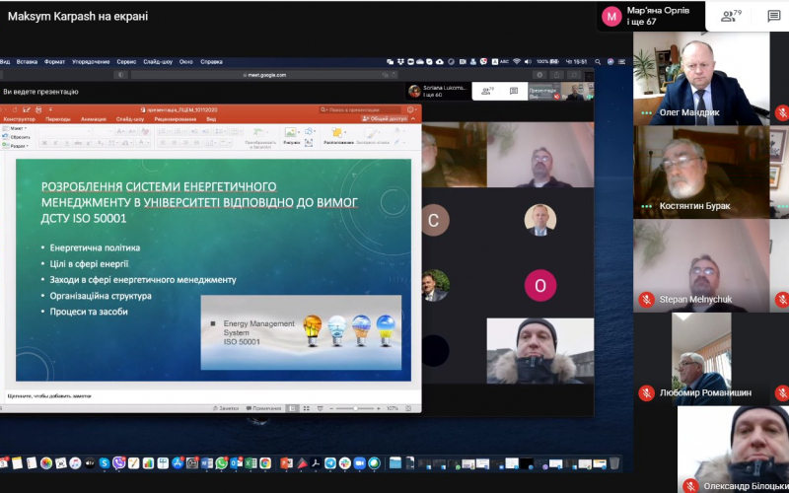Click fit slide to window icon
Screen dimensions: 789x493
[408, 408]
